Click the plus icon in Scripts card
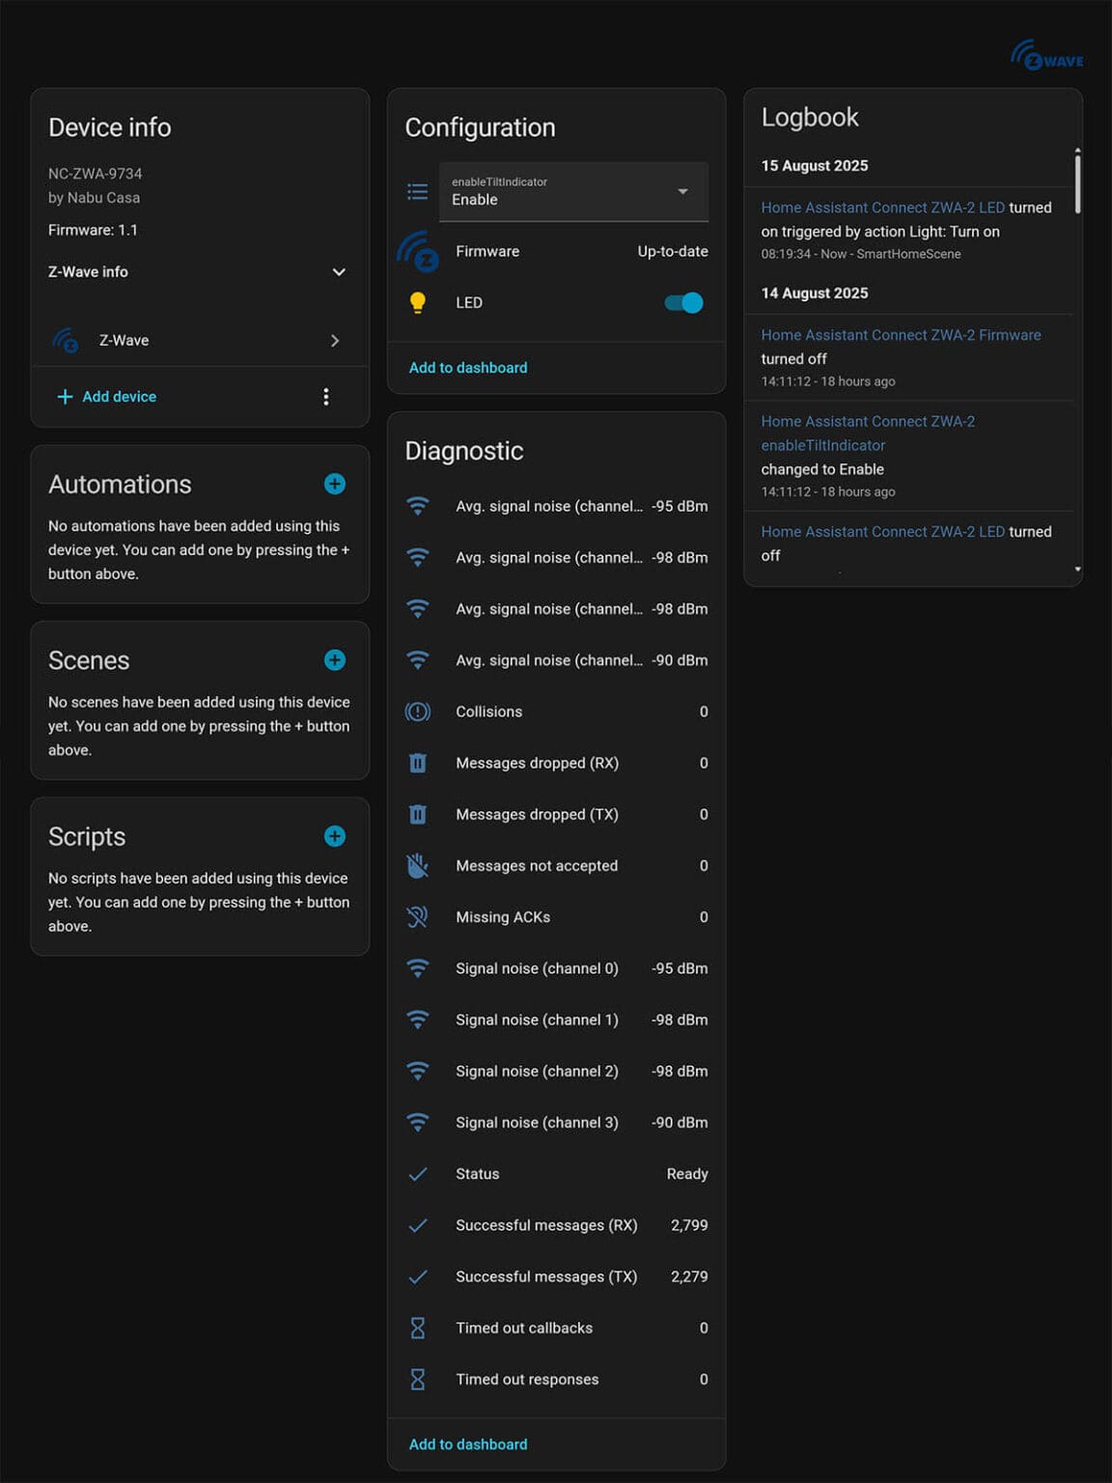The width and height of the screenshot is (1112, 1483). (335, 836)
